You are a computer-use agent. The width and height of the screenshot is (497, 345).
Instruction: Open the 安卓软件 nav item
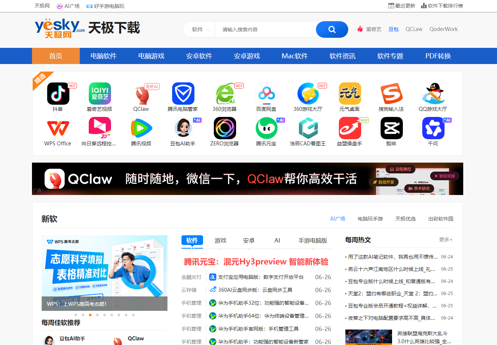(x=199, y=56)
